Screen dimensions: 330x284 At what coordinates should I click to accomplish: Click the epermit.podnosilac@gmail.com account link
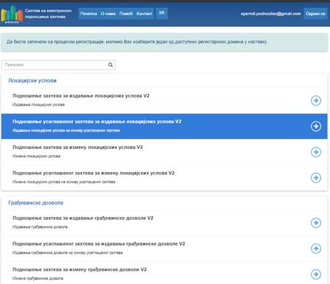click(271, 13)
